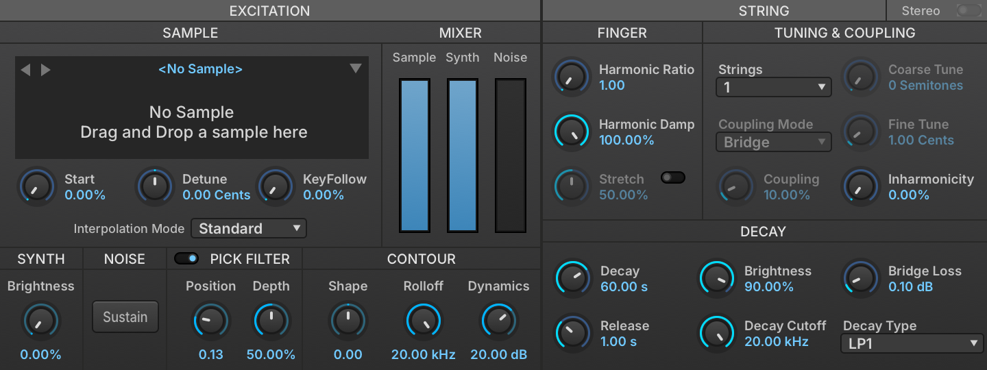Adjust the Contour Rolloff knob
This screenshot has width=987, height=370.
[x=424, y=321]
